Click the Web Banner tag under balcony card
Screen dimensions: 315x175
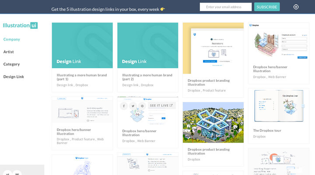[277, 77]
